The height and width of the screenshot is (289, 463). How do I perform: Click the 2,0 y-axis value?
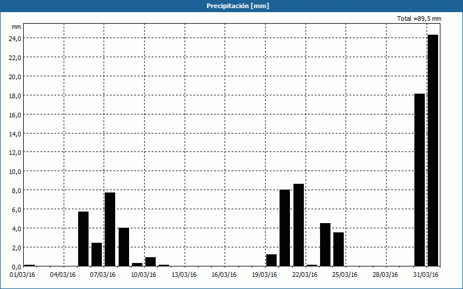[16, 248]
